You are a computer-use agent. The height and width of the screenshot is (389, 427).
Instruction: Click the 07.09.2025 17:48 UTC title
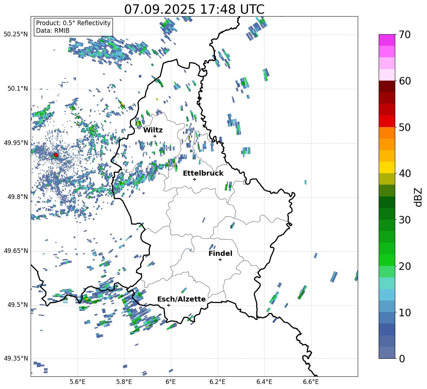[x=194, y=9]
